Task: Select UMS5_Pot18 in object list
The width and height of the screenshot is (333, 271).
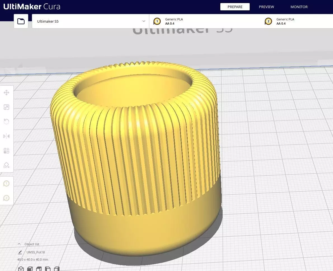Action: tap(36, 252)
